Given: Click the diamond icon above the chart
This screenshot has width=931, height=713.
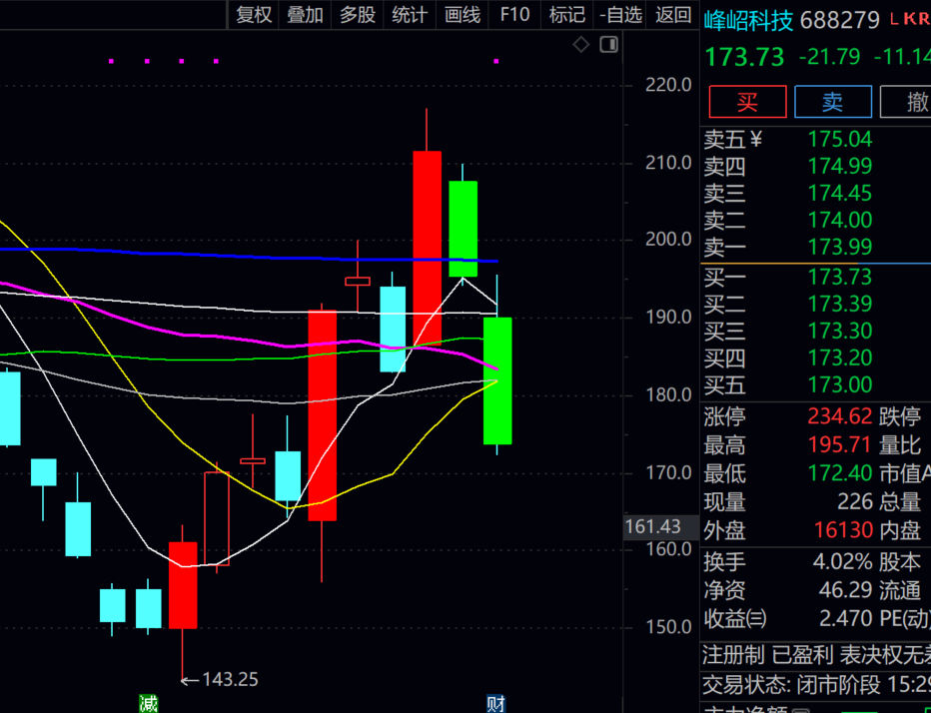Looking at the screenshot, I should 580,45.
